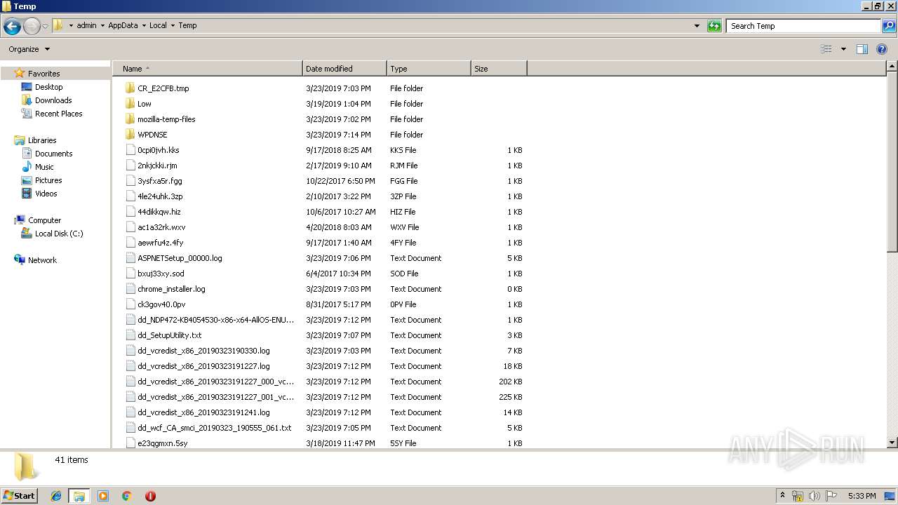Select file name 44dikkqw.hiz
This screenshot has width=898, height=505.
[159, 212]
